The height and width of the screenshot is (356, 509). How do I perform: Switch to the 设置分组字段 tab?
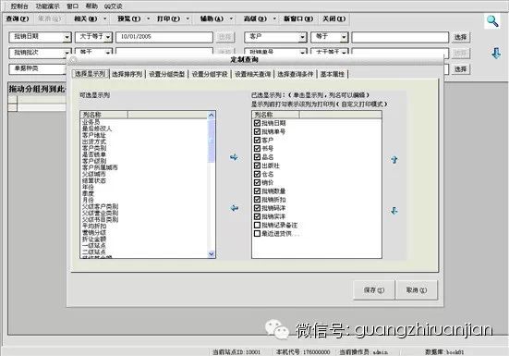pos(210,74)
